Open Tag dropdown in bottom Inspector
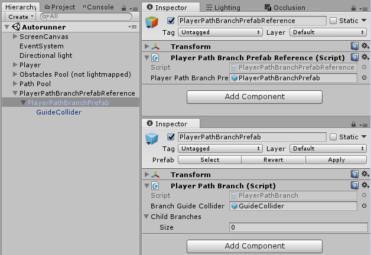371x255 pixels. pos(220,148)
